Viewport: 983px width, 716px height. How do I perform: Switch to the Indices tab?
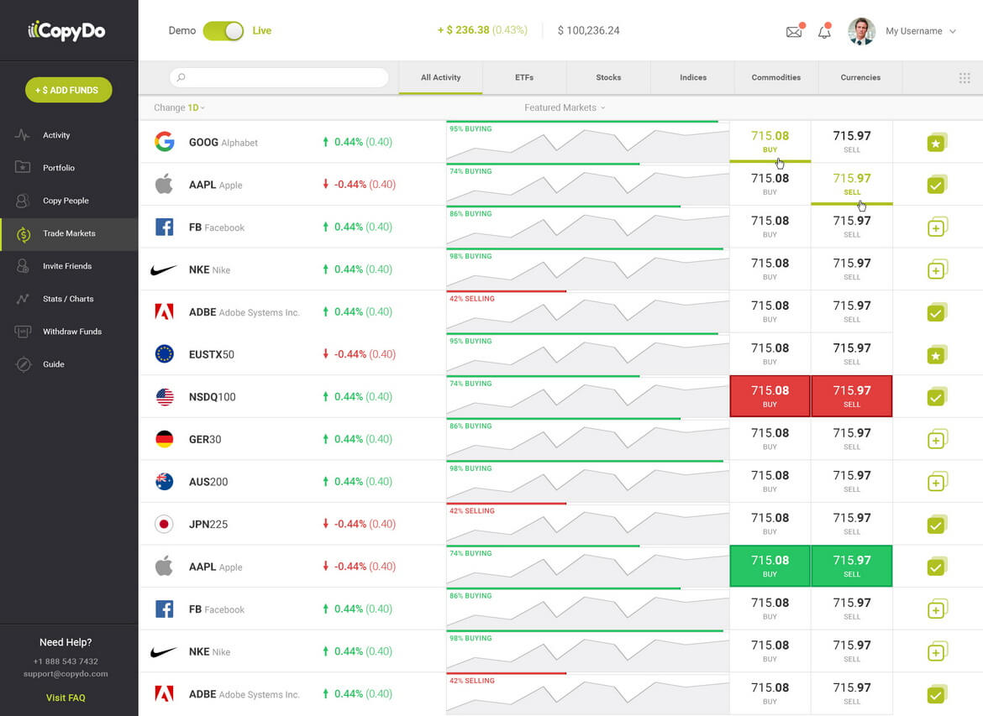pos(693,78)
